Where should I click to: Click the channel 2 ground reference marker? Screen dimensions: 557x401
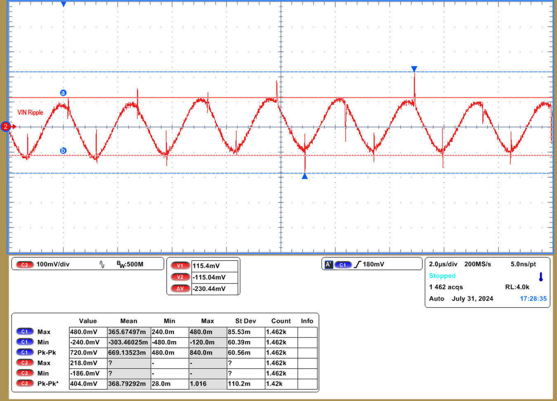pos(6,126)
